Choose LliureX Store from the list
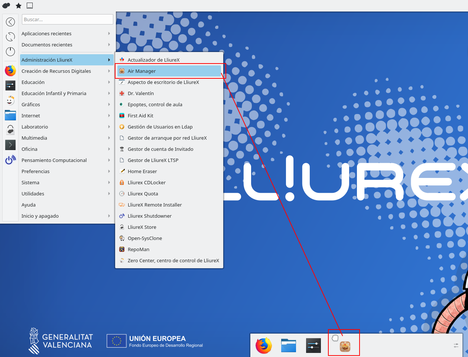The width and height of the screenshot is (468, 357). [142, 227]
